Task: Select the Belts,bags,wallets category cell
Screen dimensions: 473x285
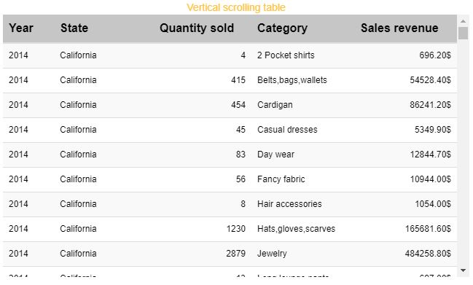Action: point(292,80)
